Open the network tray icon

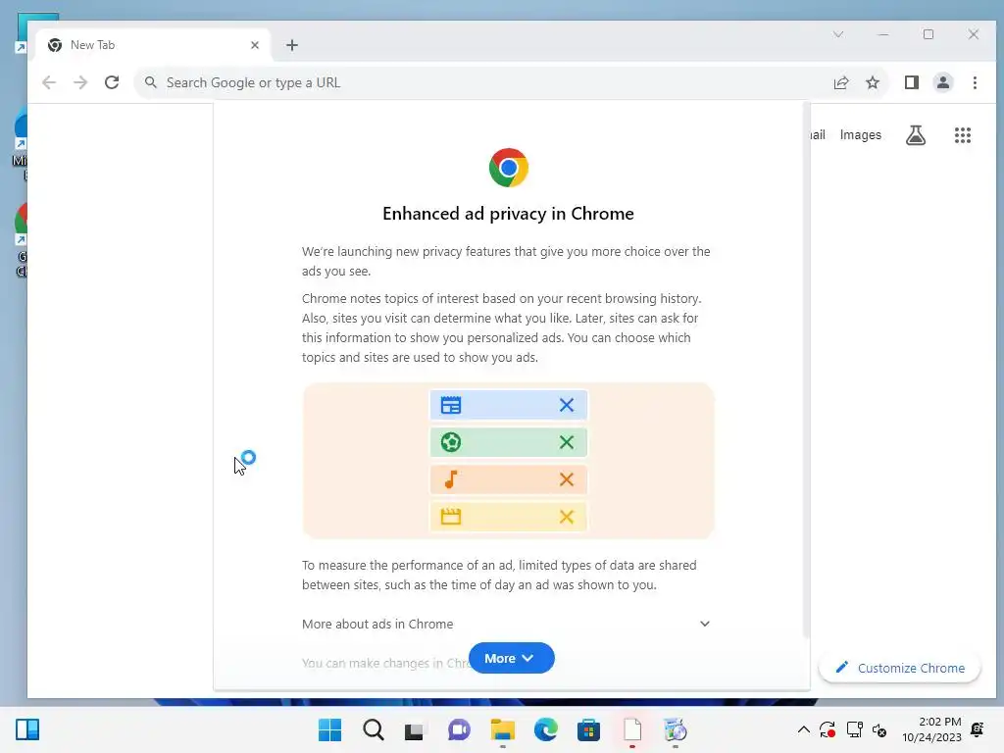[x=854, y=729]
